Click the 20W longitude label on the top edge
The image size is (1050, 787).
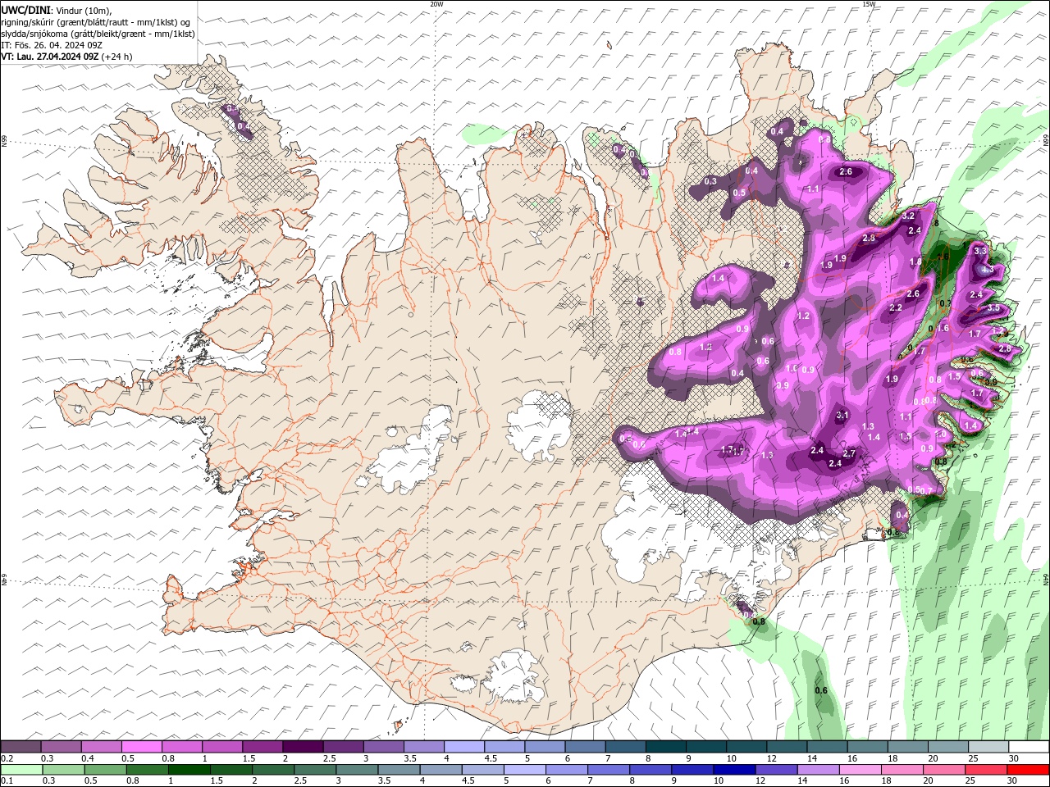(436, 4)
